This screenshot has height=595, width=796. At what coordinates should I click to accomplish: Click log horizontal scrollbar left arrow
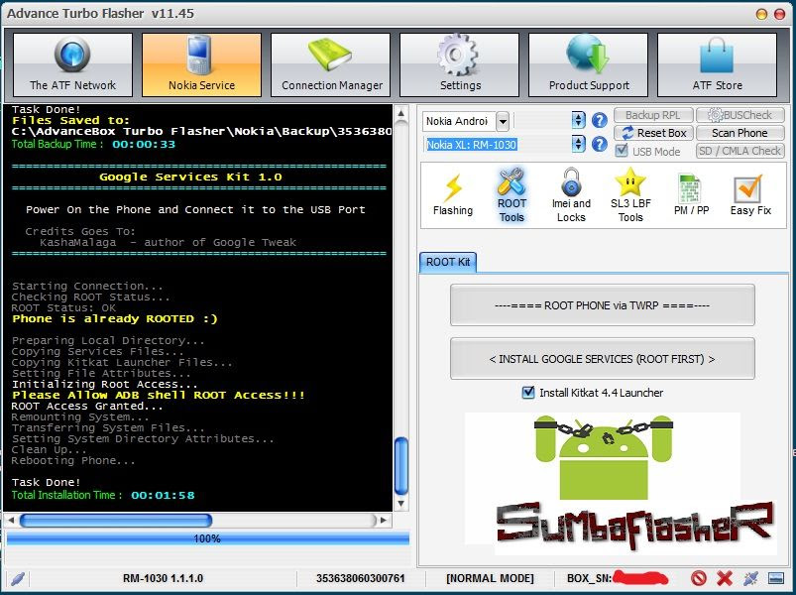(11, 520)
